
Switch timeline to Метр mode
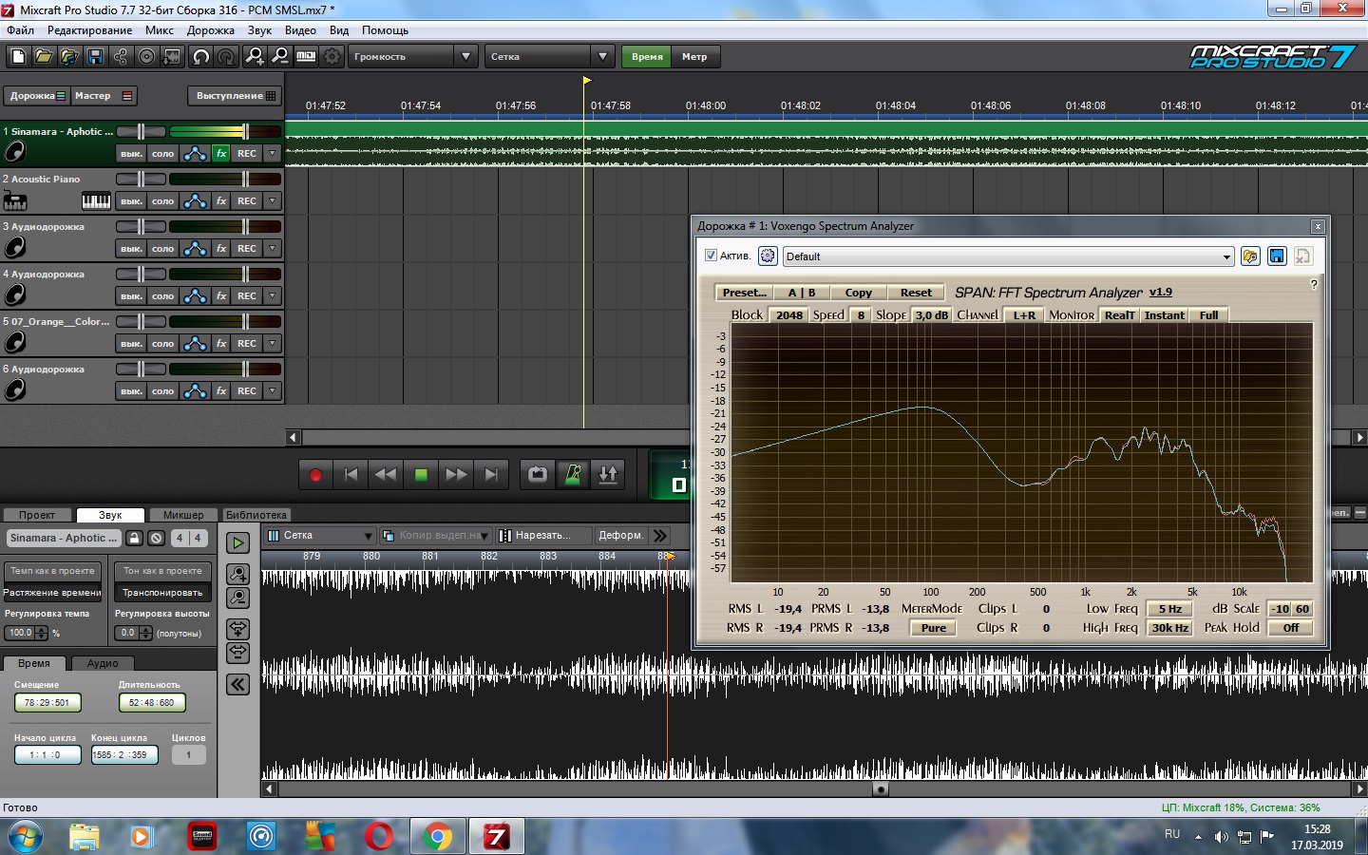(x=694, y=57)
